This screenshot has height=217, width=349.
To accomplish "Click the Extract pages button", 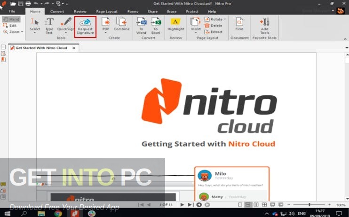I will 213,32.
